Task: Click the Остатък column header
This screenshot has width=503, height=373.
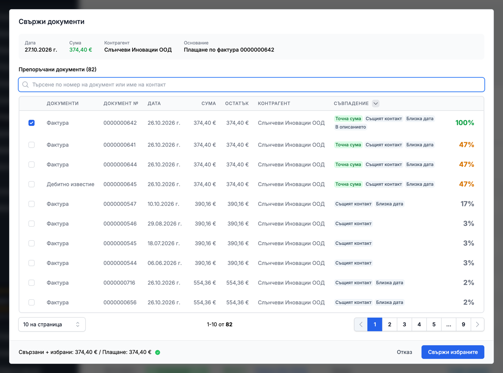Action: [x=237, y=103]
